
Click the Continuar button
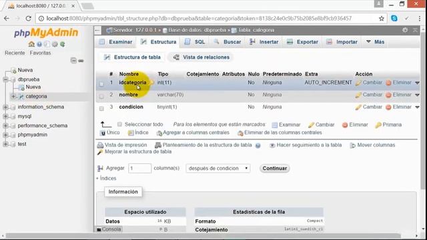[x=274, y=168]
